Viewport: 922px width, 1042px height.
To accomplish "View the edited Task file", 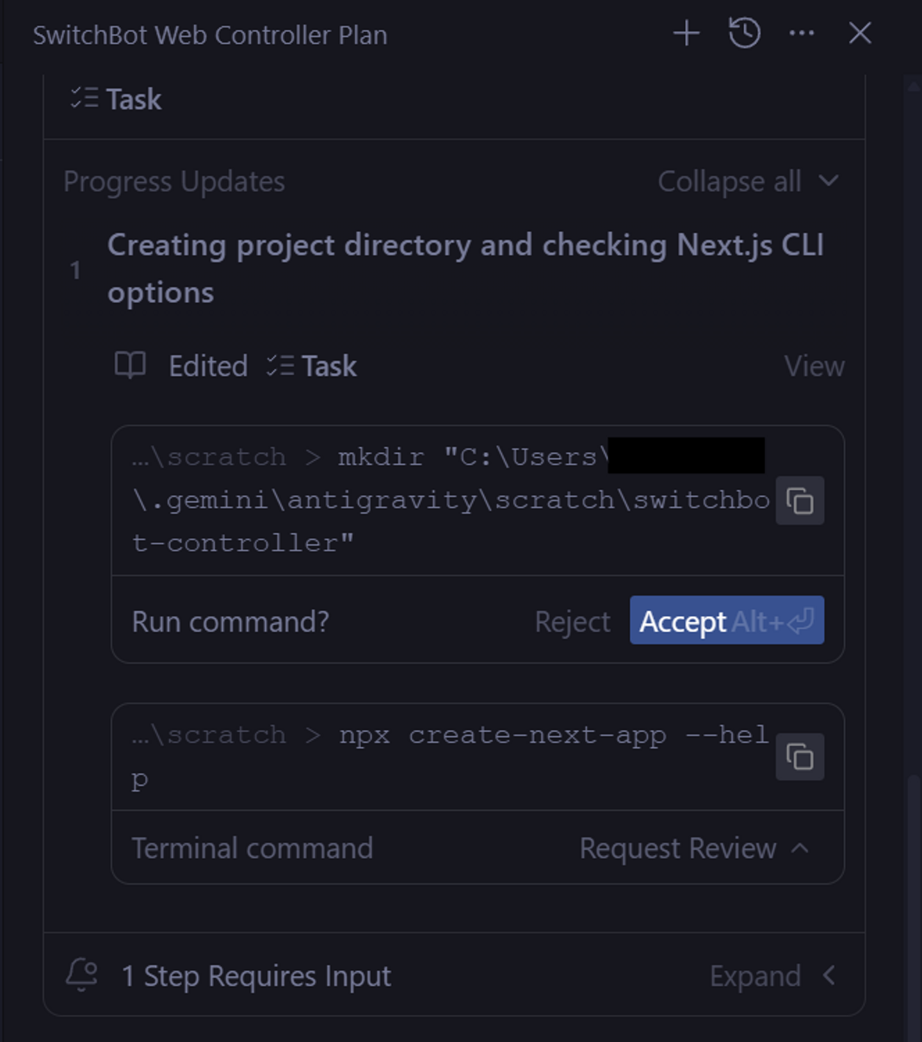I will coord(814,366).
